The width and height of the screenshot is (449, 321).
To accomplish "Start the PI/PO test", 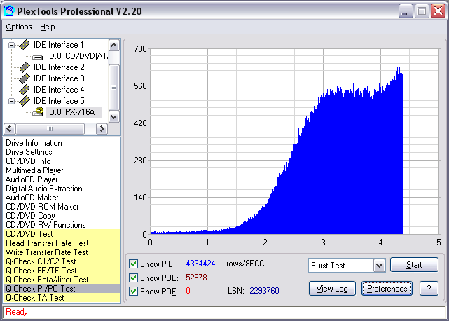I will point(414,264).
